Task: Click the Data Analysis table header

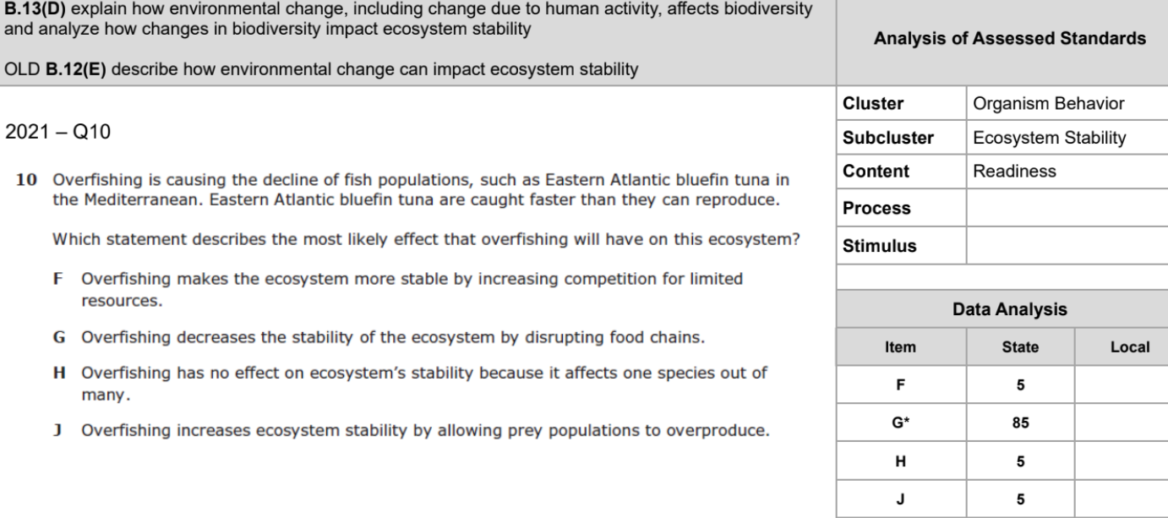Action: (x=1002, y=310)
